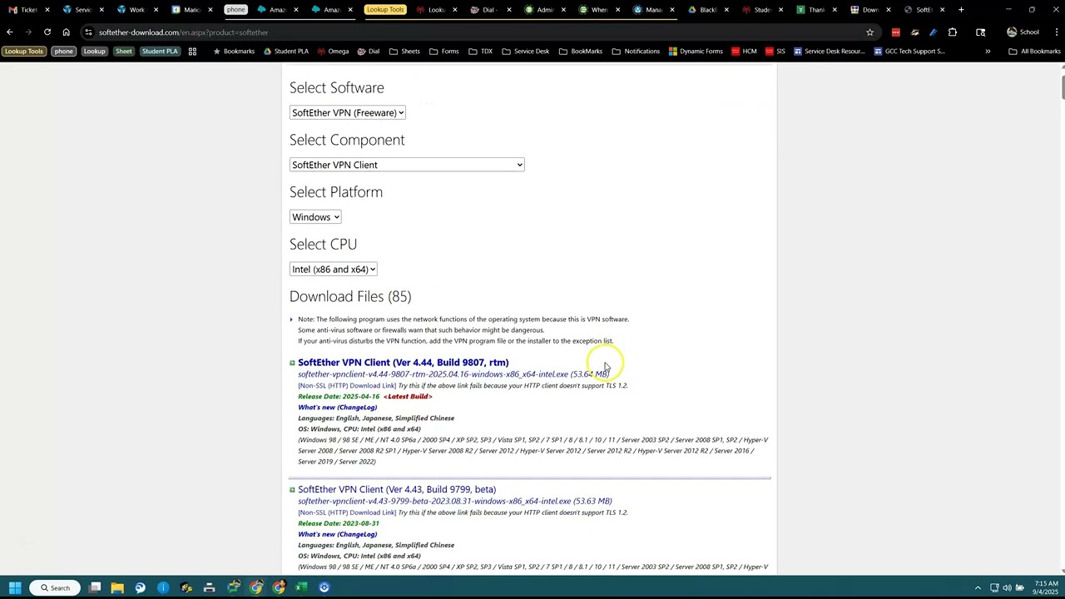Open the red extension icon in toolbar
Screen dimensions: 1065x599
[895, 32]
